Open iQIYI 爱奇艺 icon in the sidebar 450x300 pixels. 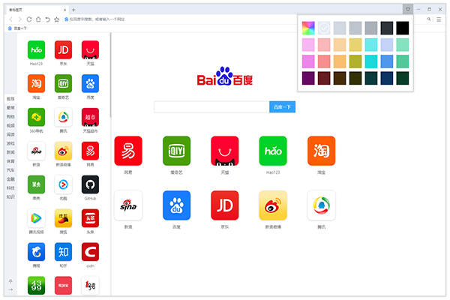(x=63, y=83)
